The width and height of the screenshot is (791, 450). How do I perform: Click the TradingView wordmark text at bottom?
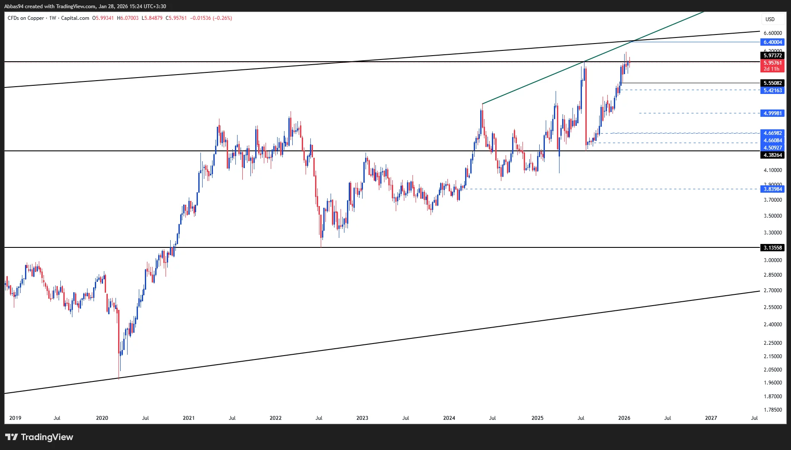point(47,437)
